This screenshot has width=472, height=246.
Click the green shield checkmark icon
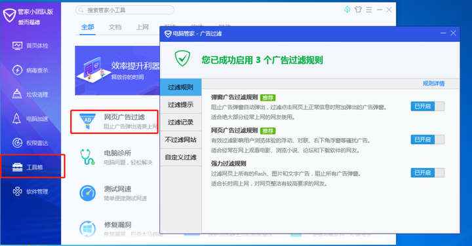tap(182, 58)
